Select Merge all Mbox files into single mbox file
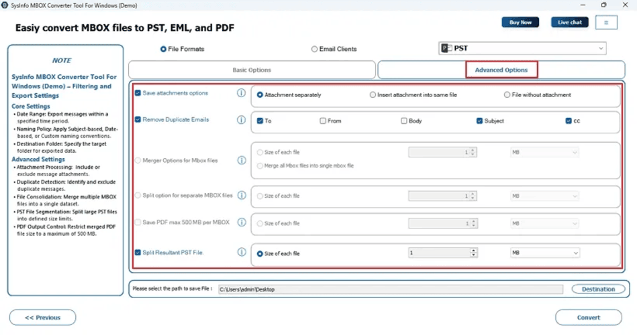Viewport: 637px width, 335px height. click(x=260, y=166)
